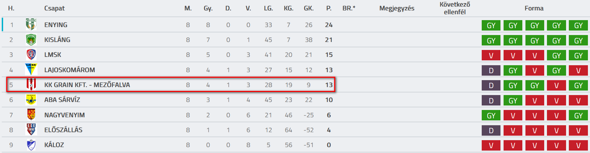Sort by the P. points column header
The image size is (590, 153).
[329, 8]
